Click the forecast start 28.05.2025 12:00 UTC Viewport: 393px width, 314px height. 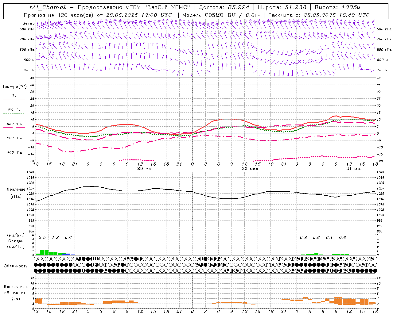139,15
